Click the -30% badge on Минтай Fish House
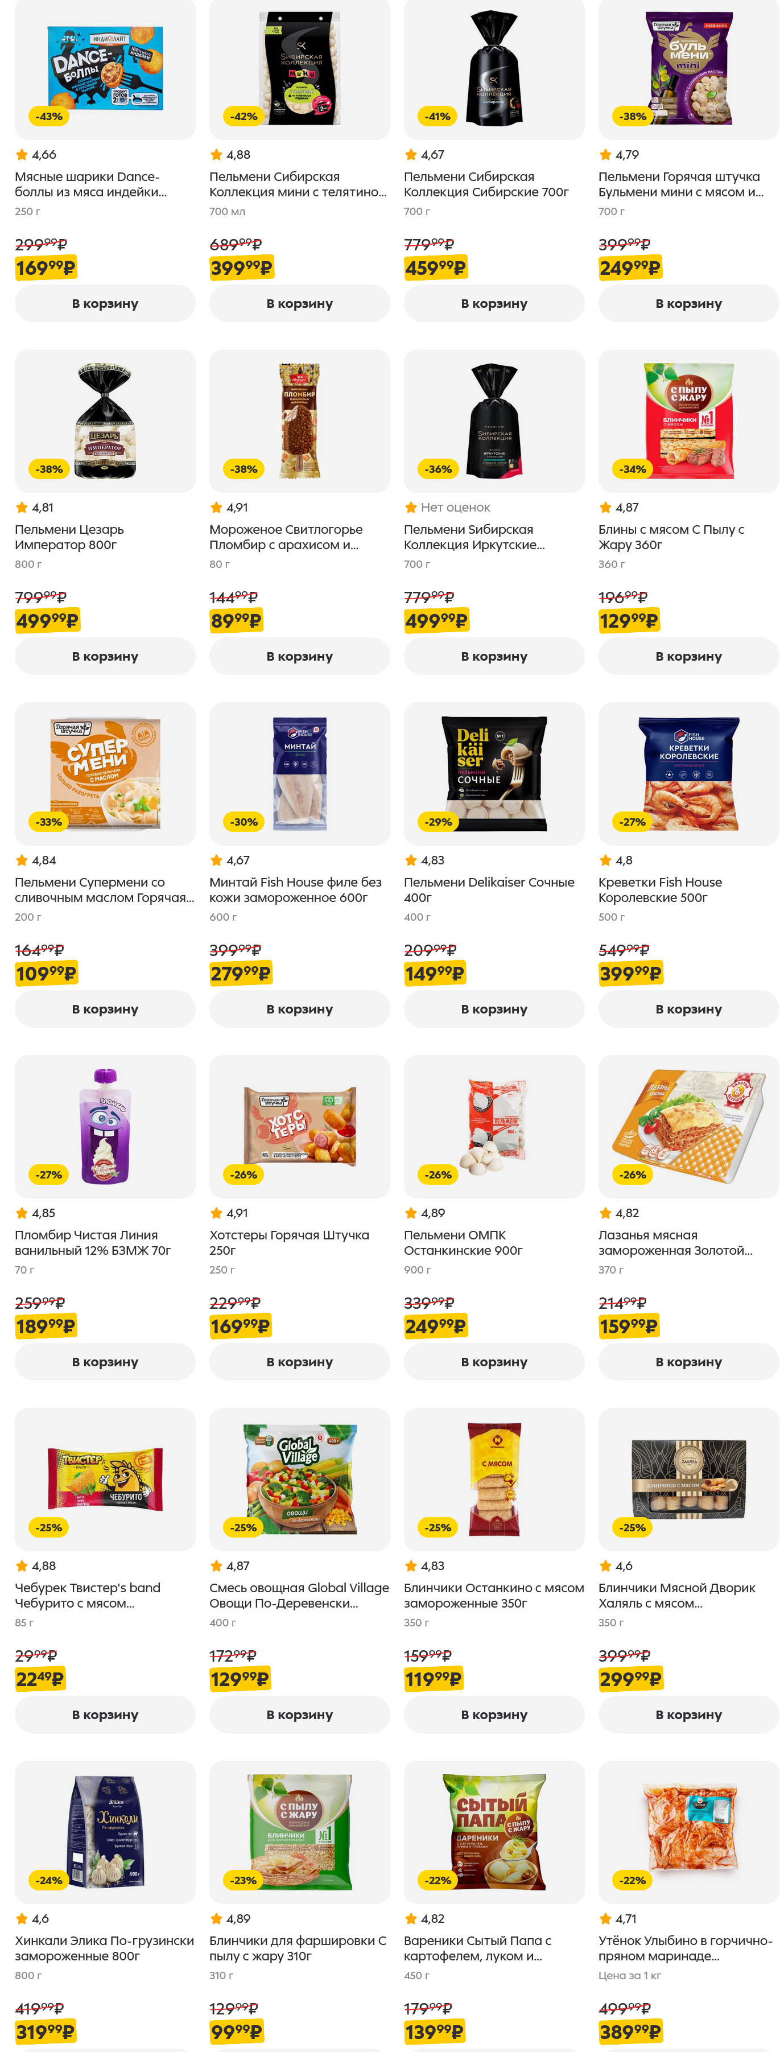Image resolution: width=780 pixels, height=2052 pixels. (x=244, y=822)
